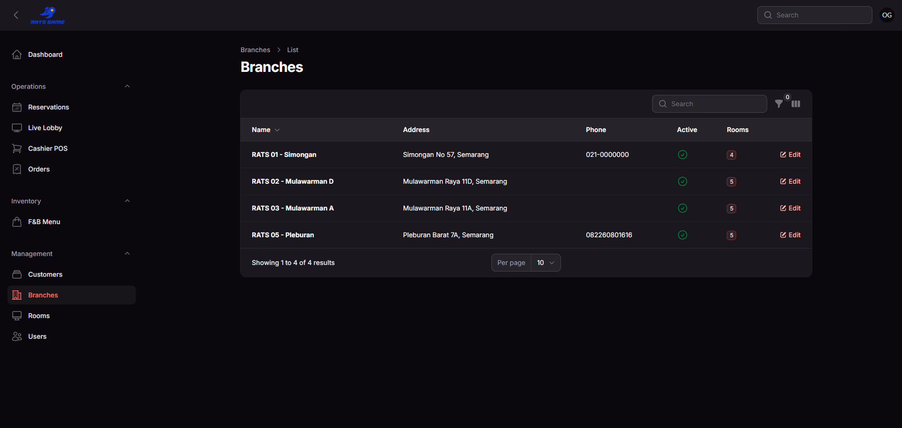Click the RATS 02 - Mulawarman D name
Viewport: 902px width, 428px height.
293,181
